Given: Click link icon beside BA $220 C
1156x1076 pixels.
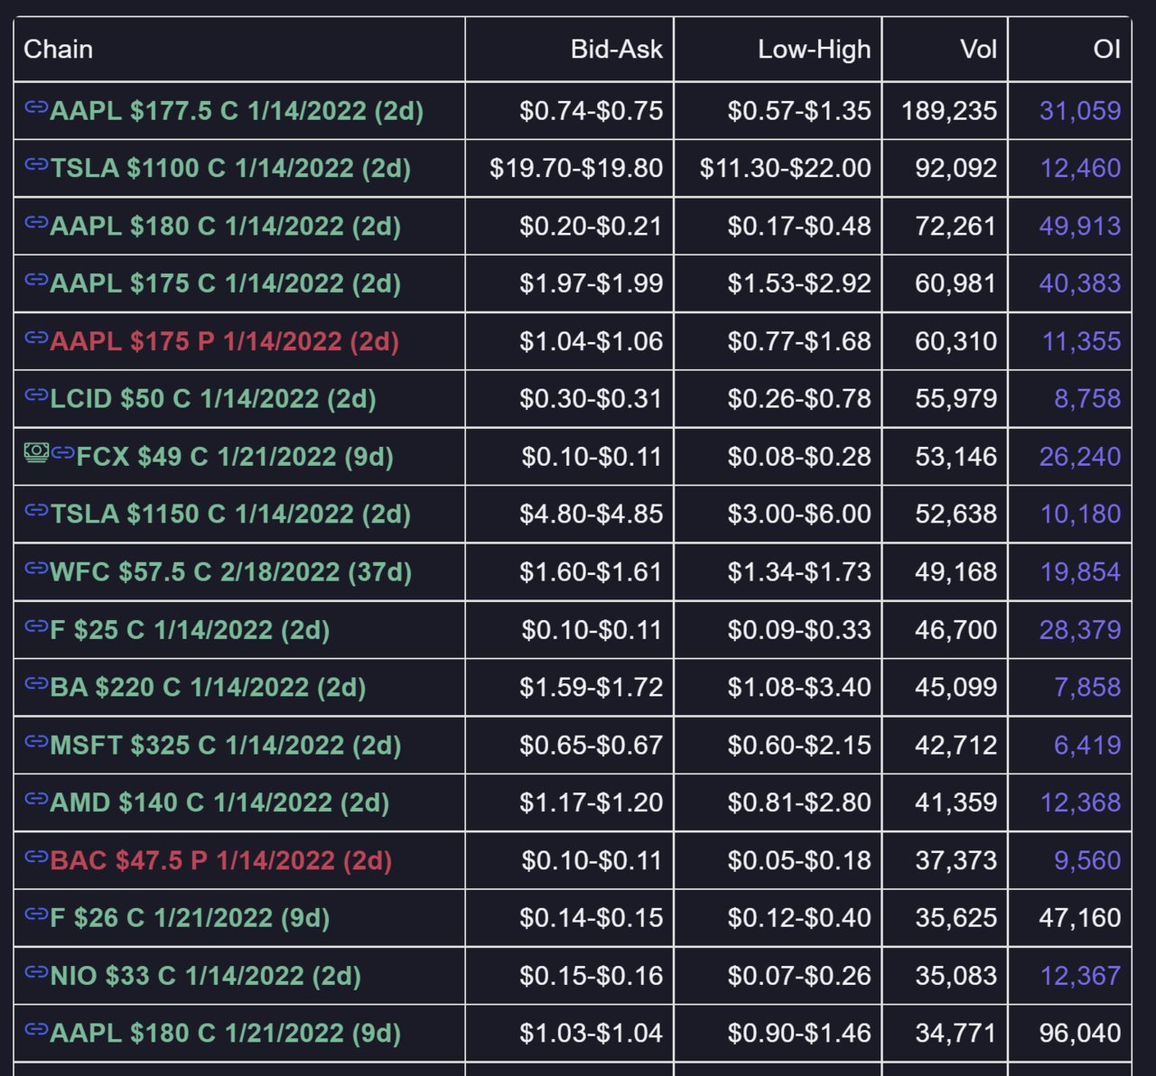Looking at the screenshot, I should (36, 683).
